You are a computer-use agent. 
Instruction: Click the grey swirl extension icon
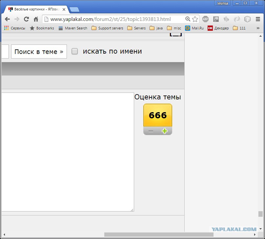tap(237, 19)
